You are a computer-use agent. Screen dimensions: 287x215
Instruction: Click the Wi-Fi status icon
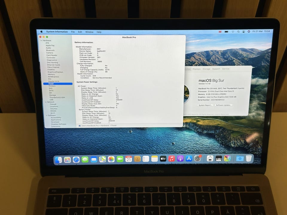(233, 31)
